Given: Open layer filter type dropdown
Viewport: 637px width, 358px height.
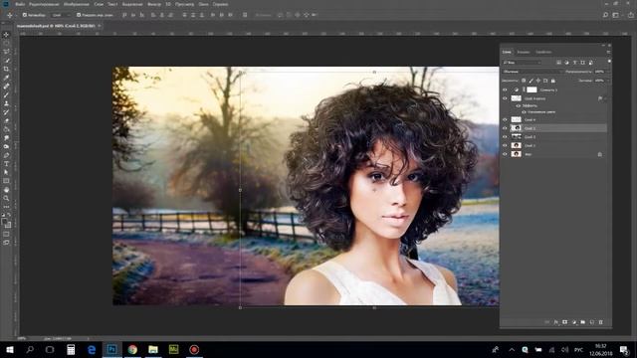Looking at the screenshot, I should pyautogui.click(x=522, y=63).
